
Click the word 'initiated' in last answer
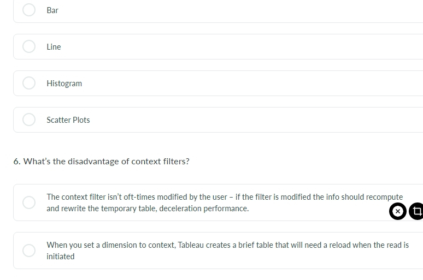coord(61,257)
